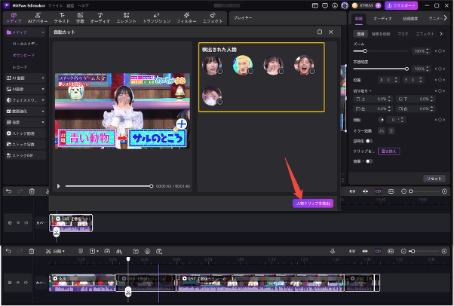The width and height of the screenshot is (454, 306).
Task: Open ストックGIF in the left sidebar
Action: [x=26, y=155]
